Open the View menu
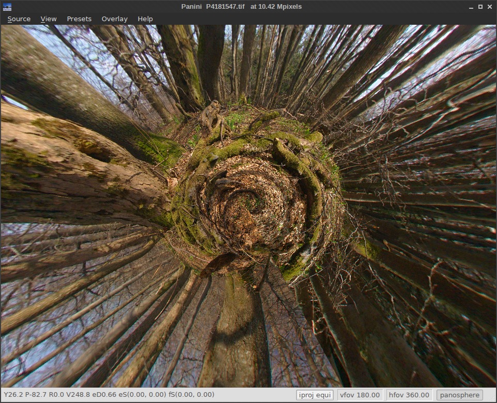 (49, 19)
